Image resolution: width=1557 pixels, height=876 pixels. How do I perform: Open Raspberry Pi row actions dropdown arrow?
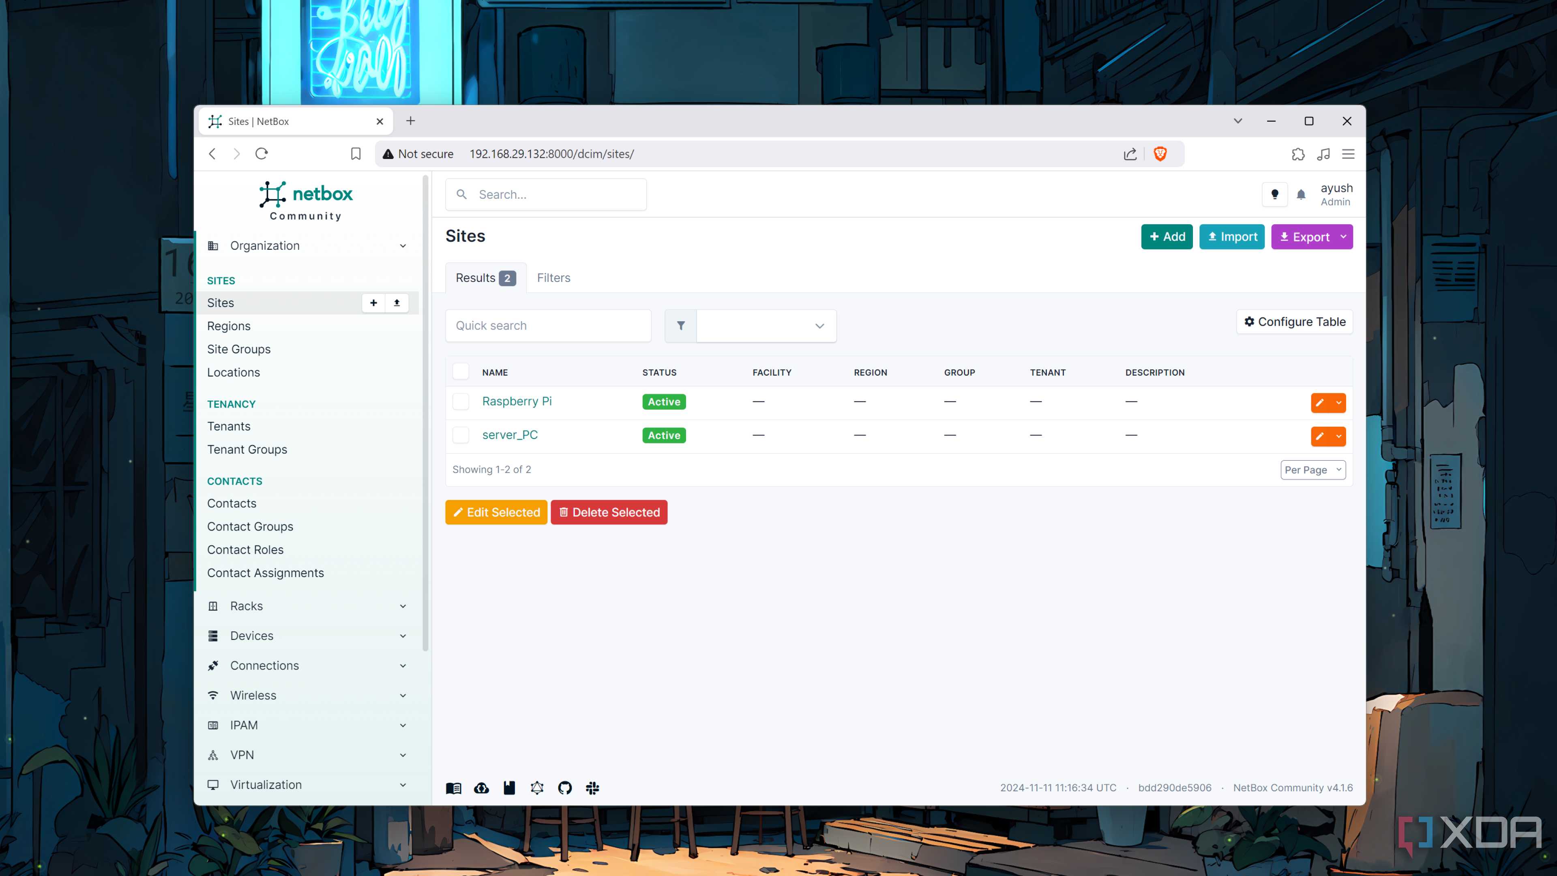1338,403
